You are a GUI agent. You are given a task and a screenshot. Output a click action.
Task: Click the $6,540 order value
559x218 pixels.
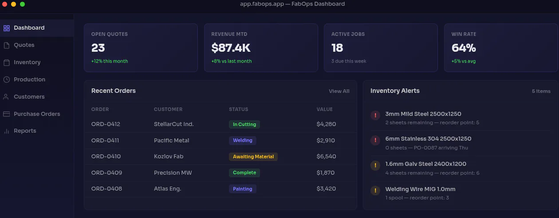click(326, 157)
